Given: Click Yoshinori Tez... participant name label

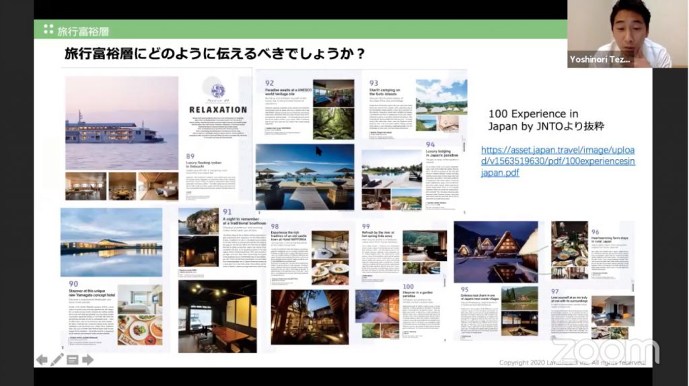Looking at the screenshot, I should (601, 60).
